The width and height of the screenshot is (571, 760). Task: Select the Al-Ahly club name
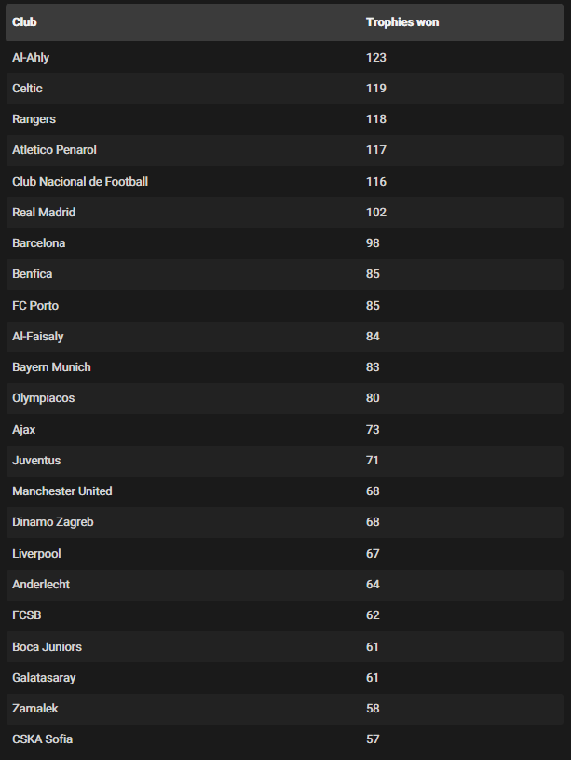click(31, 57)
